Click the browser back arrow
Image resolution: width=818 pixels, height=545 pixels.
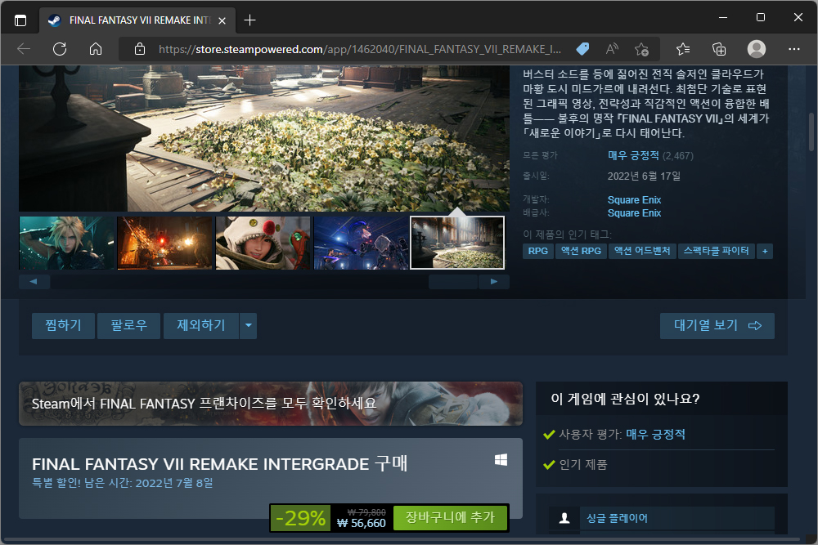click(x=24, y=49)
